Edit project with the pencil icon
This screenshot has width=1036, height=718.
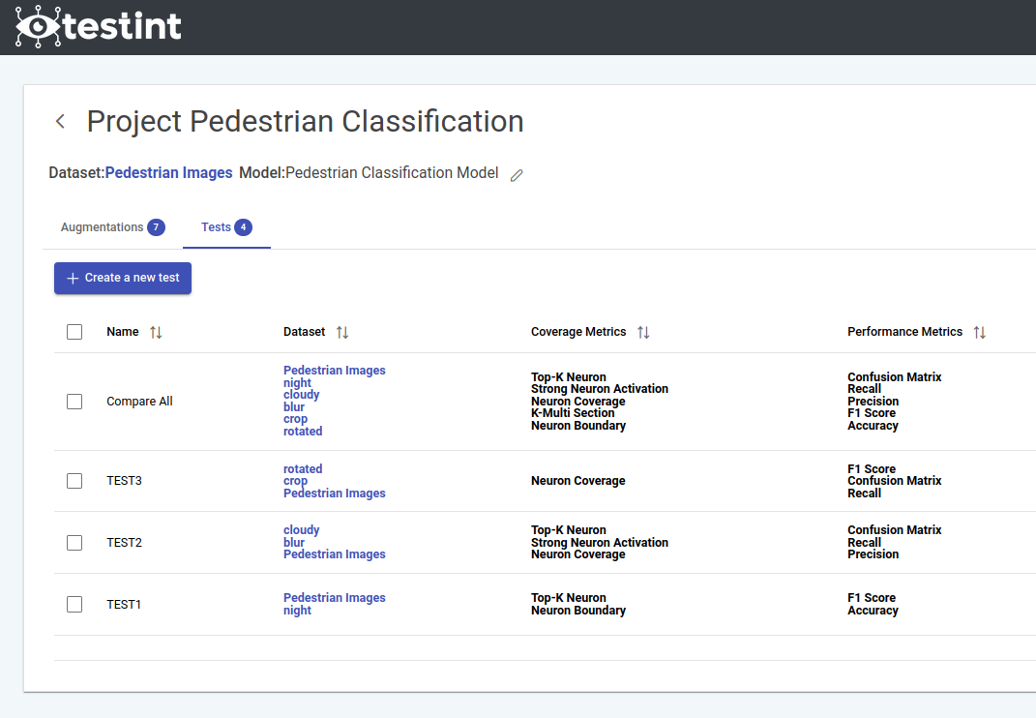coord(517,175)
